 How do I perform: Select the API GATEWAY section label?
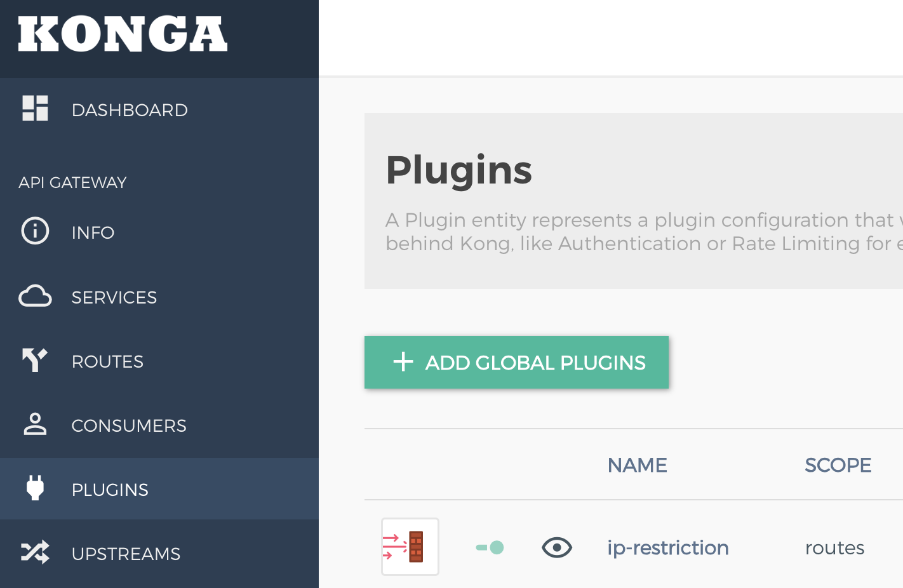(72, 182)
